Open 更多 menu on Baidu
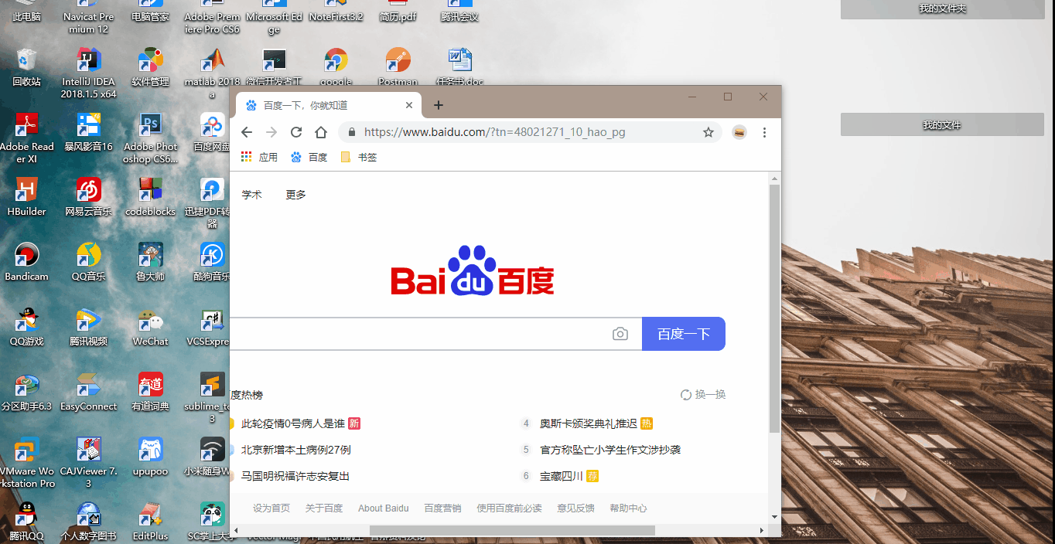 pos(296,195)
